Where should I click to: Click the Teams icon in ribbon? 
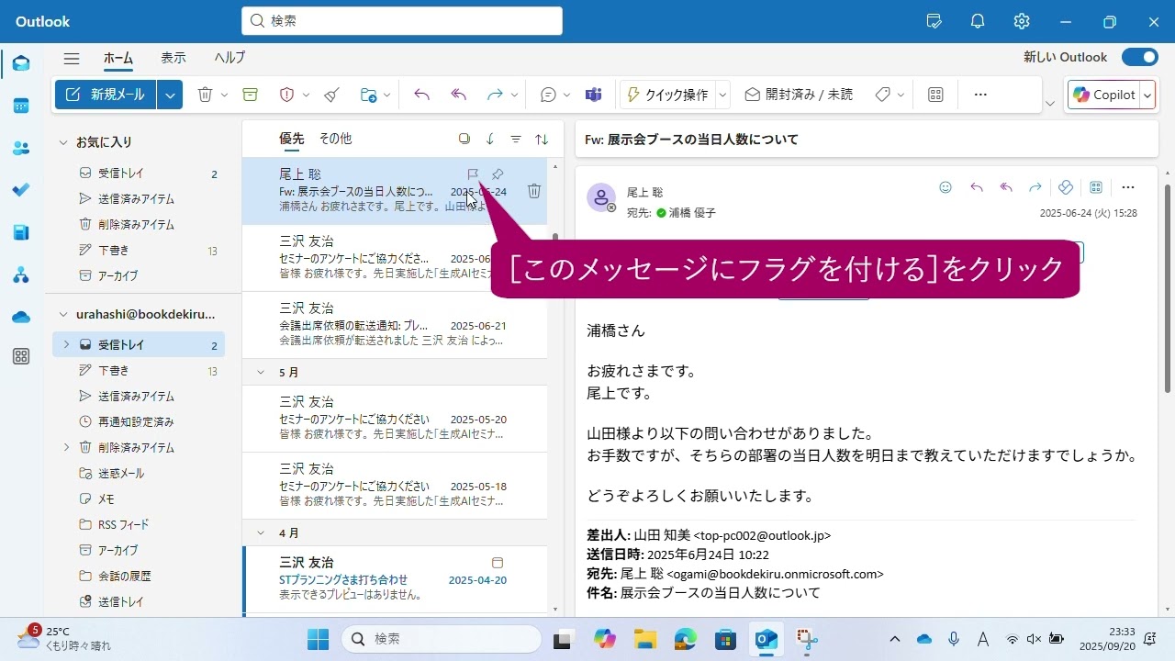click(x=594, y=95)
